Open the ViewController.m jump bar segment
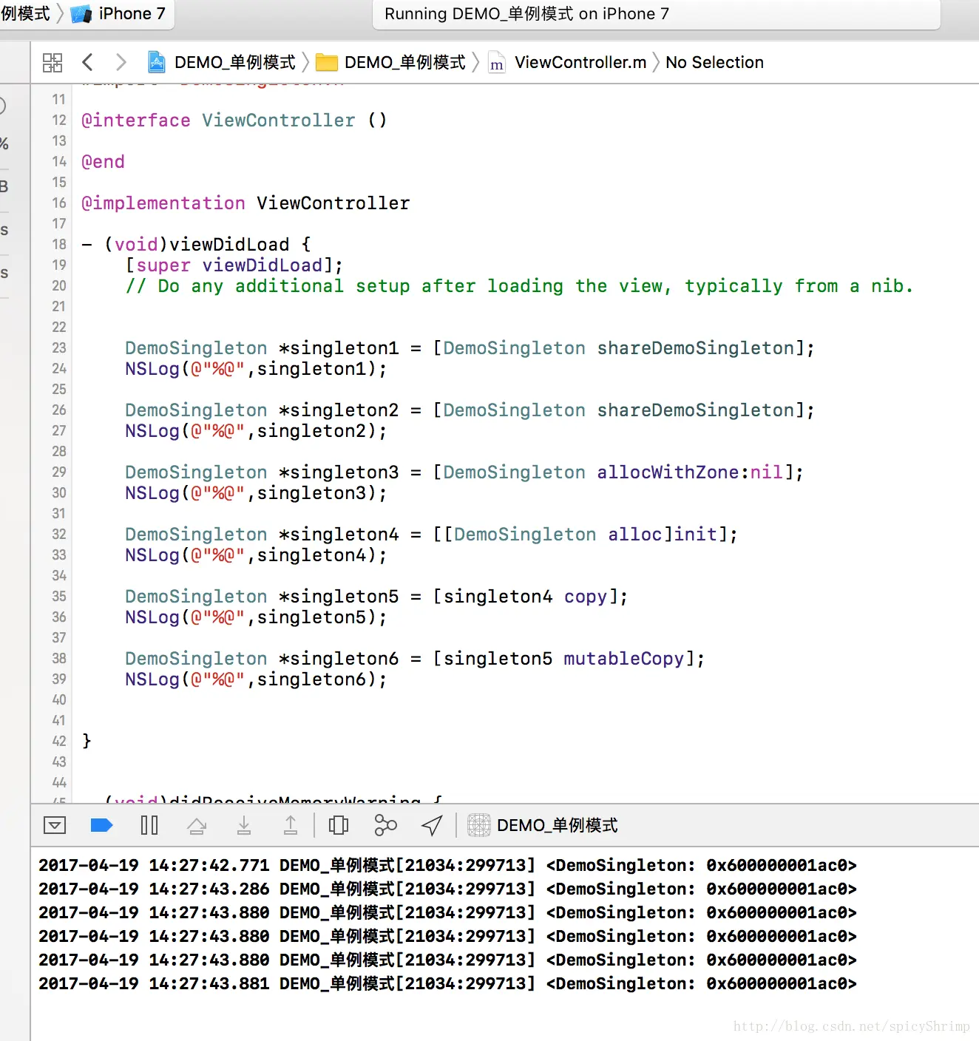Image resolution: width=979 pixels, height=1041 pixels. click(x=568, y=62)
